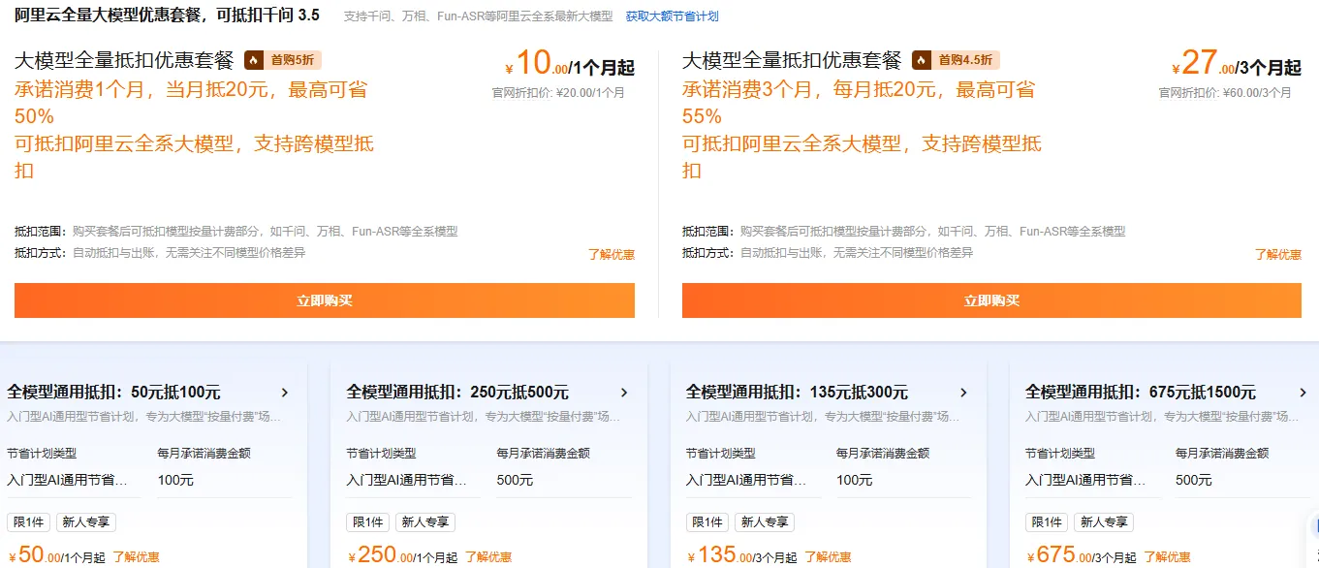Open the 获取大额节省计划 link at top
This screenshot has width=1319, height=568.
pyautogui.click(x=671, y=16)
